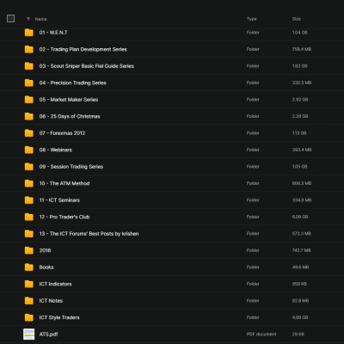Open the 11 - ICT Seminars name
The image size is (344, 344).
(59, 200)
